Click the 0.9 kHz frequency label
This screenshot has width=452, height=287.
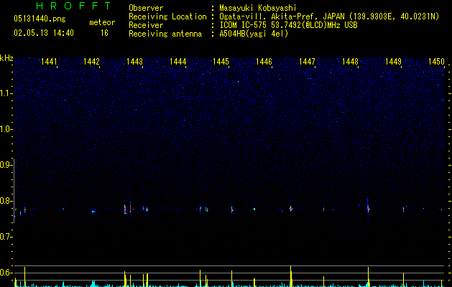tap(6, 165)
